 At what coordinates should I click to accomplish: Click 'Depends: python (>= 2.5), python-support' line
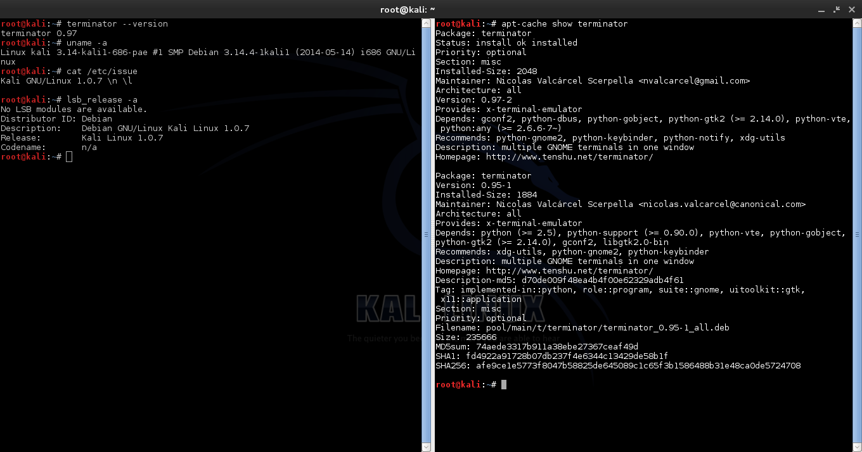point(641,233)
